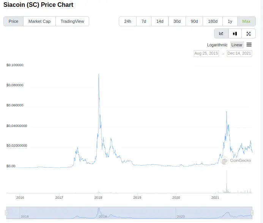Edit end date Dec 14, 2021
The width and height of the screenshot is (263, 223).
coord(239,54)
